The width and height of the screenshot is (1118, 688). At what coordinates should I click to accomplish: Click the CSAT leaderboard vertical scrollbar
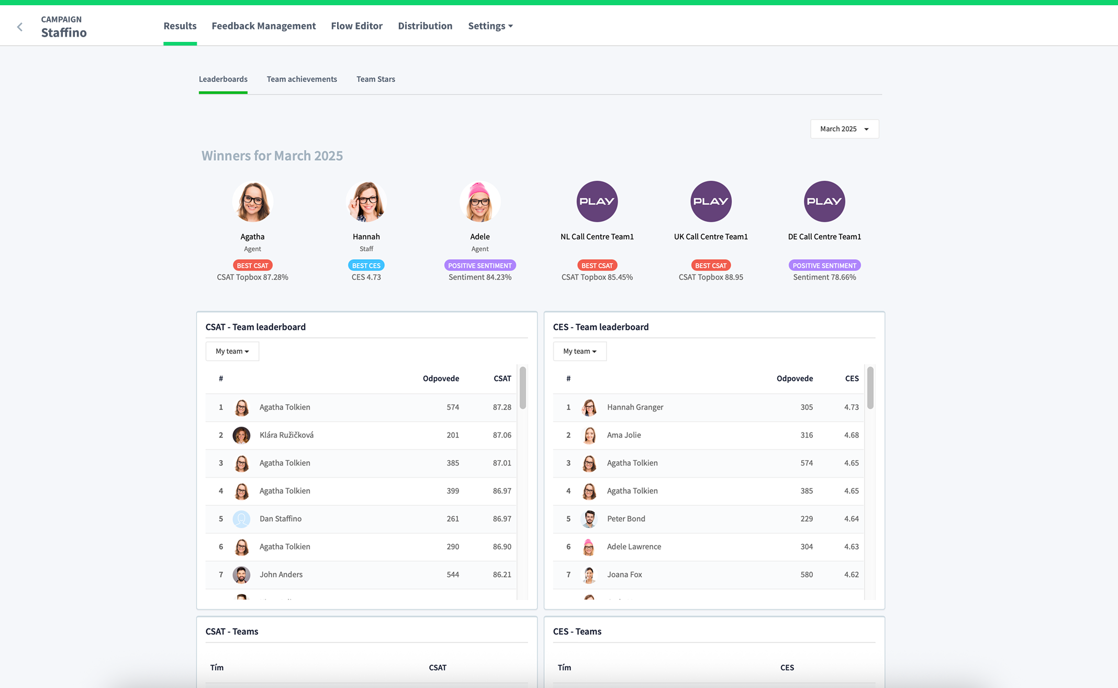click(522, 389)
